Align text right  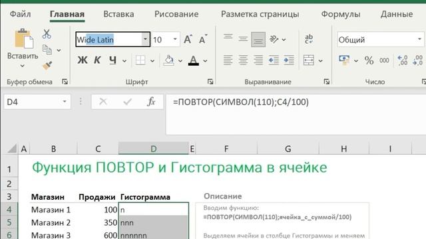(258, 60)
